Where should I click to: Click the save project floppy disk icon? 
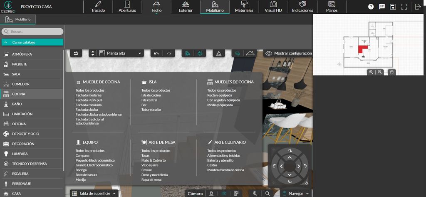coord(393,7)
